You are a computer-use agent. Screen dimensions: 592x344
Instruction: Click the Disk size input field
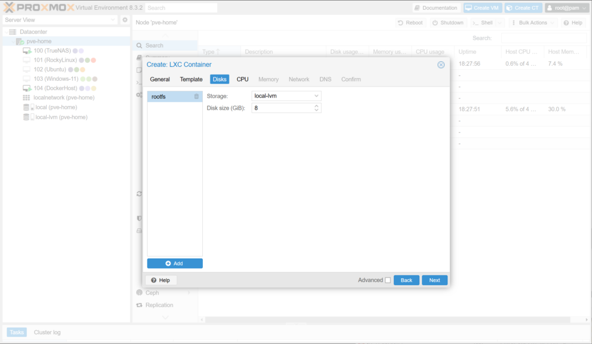coord(282,108)
